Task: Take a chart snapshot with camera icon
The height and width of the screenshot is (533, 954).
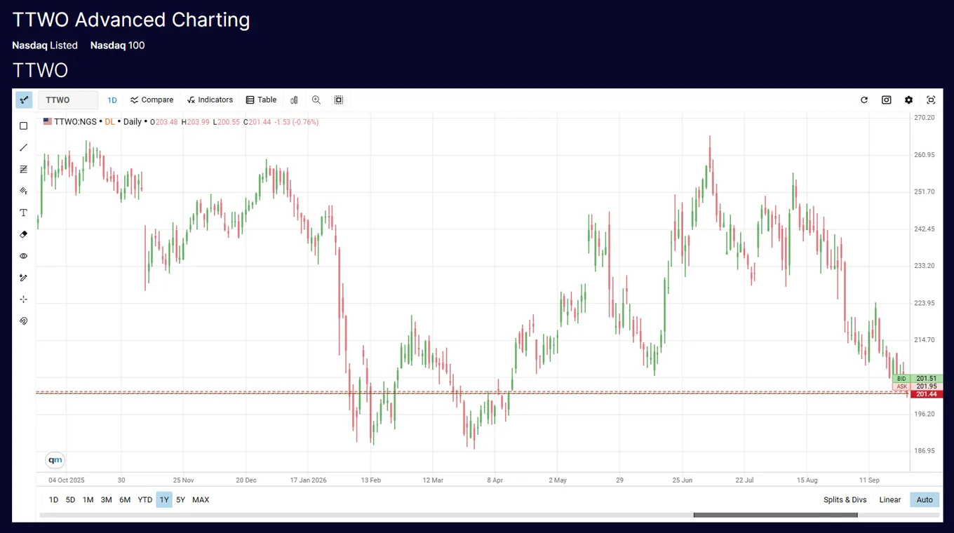Action: pos(887,100)
